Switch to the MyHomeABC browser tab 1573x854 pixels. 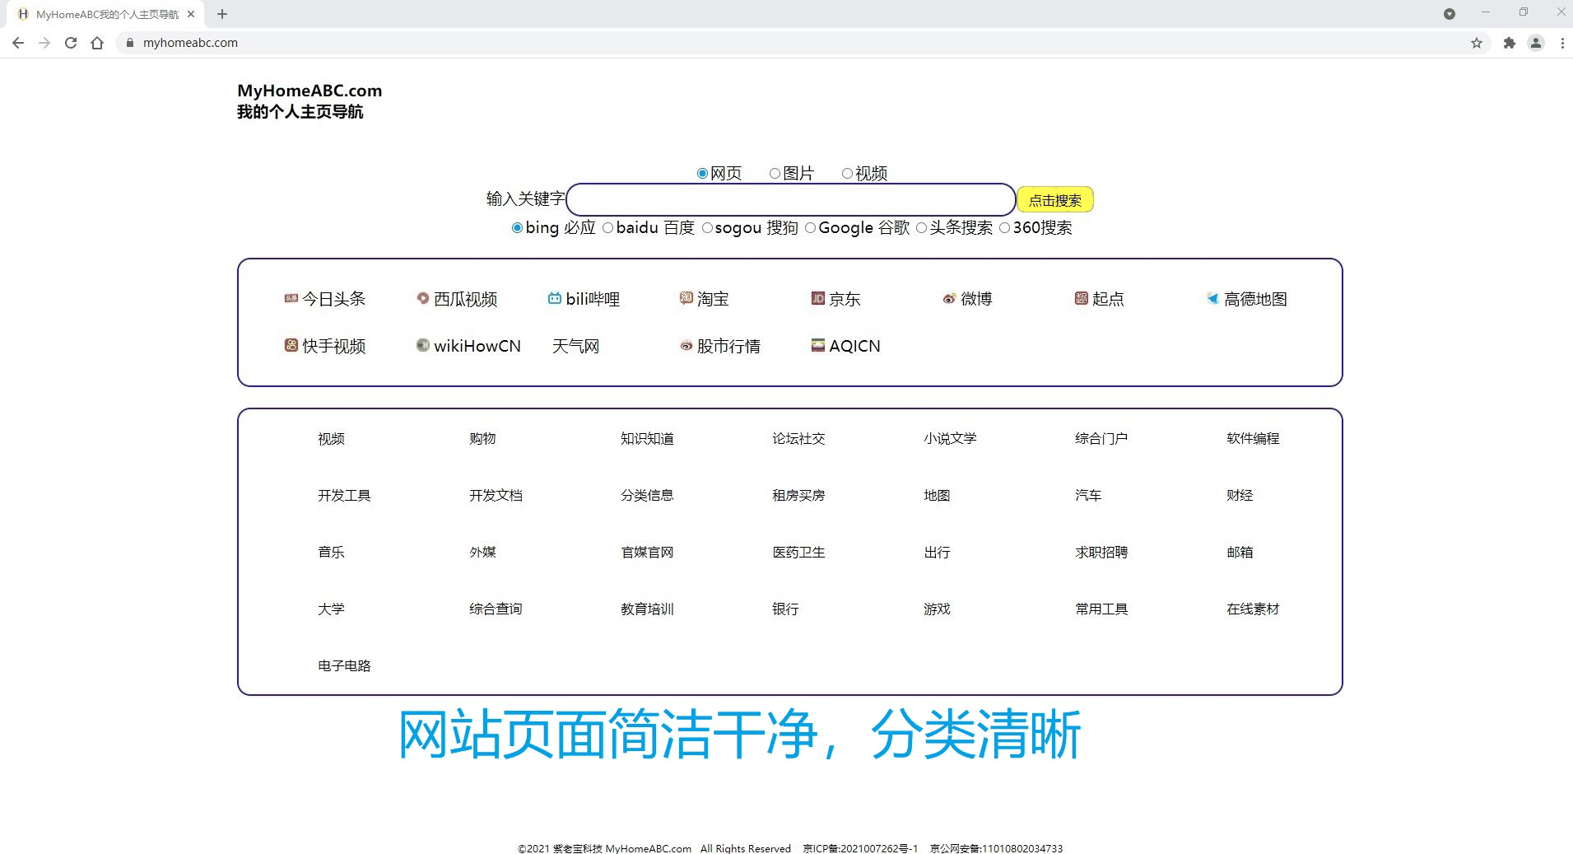pyautogui.click(x=105, y=14)
